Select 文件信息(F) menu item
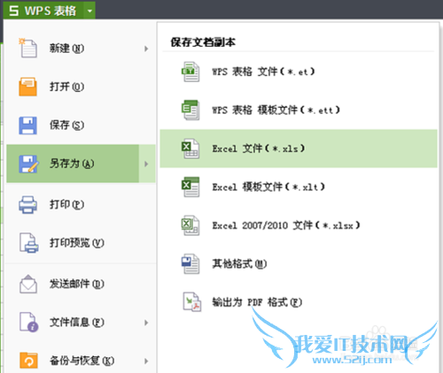Viewport: 443px width, 373px height. [x=81, y=323]
